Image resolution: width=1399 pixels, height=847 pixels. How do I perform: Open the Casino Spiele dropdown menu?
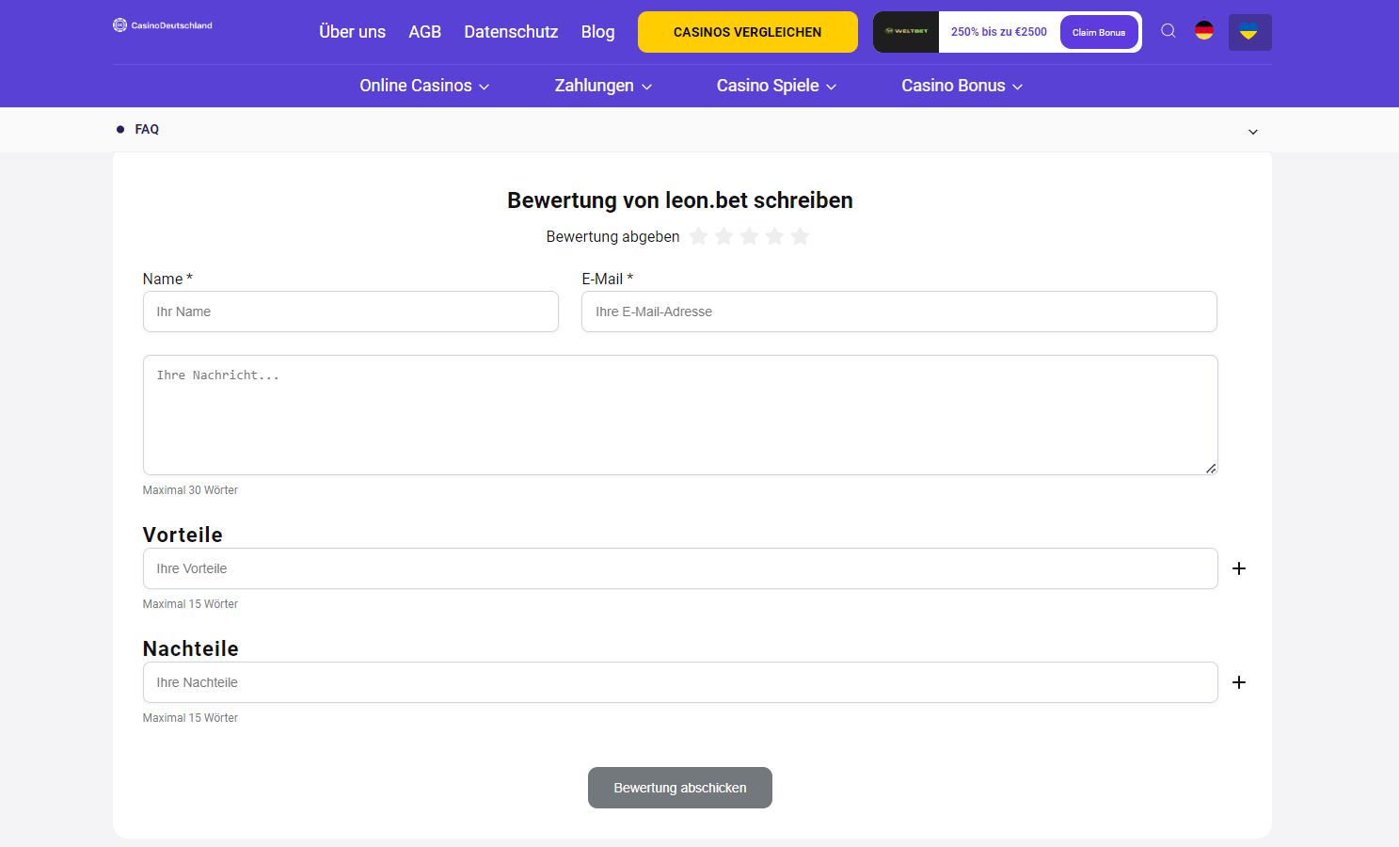point(776,86)
